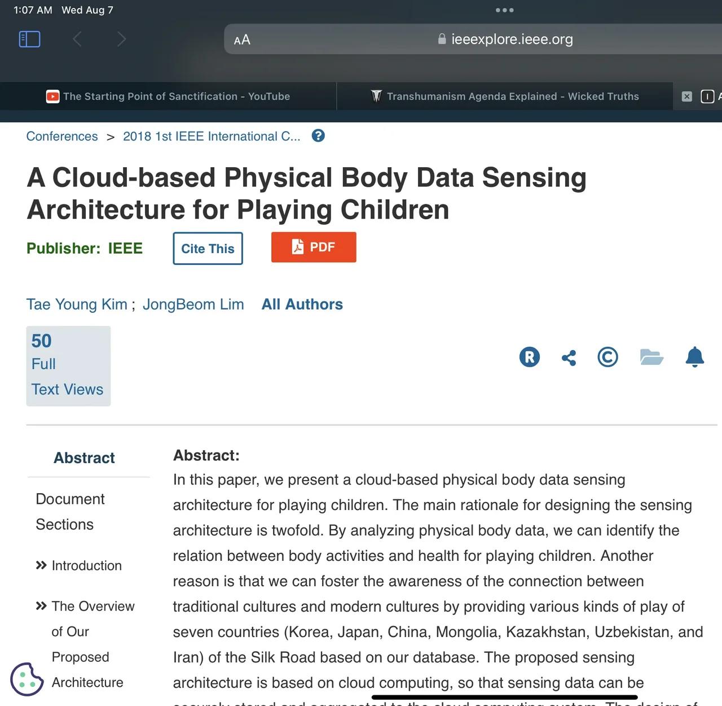The width and height of the screenshot is (722, 706).
Task: Select Abstract in the document sections menu
Action: click(84, 457)
